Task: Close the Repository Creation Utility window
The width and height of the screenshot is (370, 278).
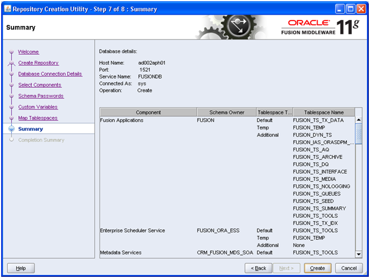Action: [361, 9]
